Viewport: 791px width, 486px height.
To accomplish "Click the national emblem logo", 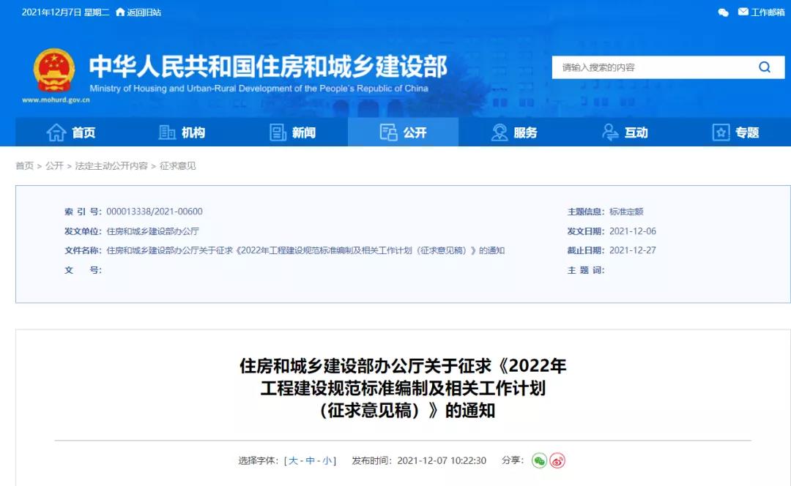I will pos(53,70).
